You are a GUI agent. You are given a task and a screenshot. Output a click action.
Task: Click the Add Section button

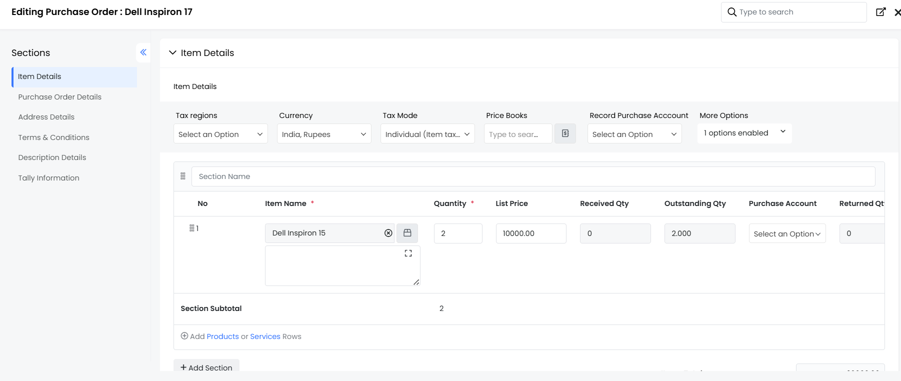coord(206,367)
